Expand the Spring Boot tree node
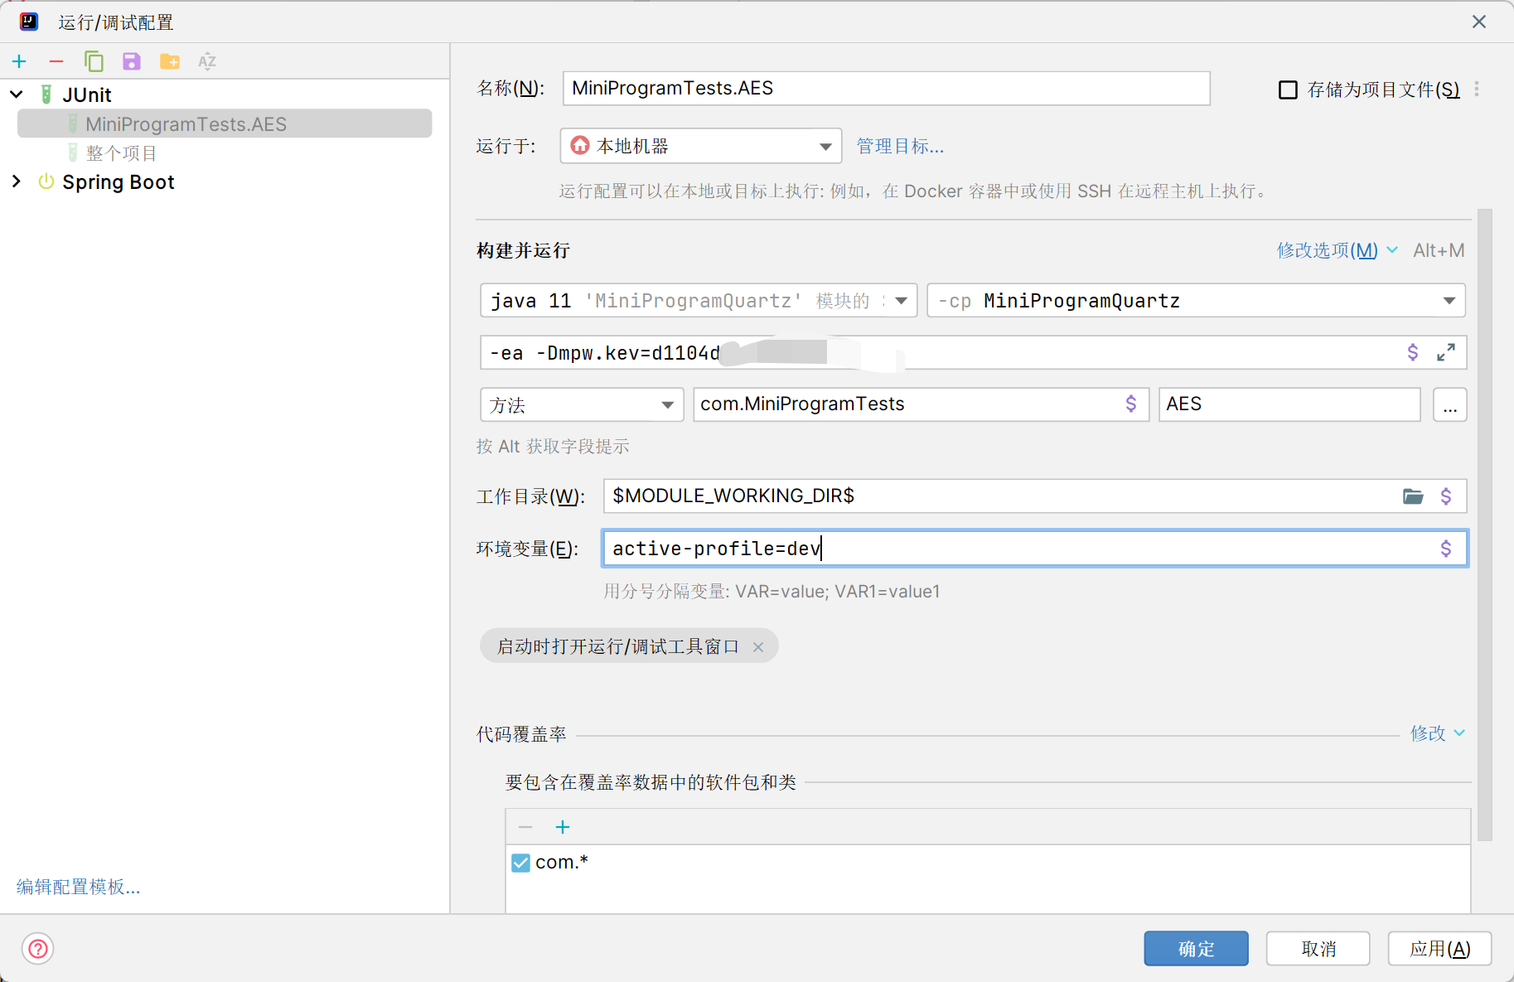This screenshot has width=1514, height=982. click(17, 181)
